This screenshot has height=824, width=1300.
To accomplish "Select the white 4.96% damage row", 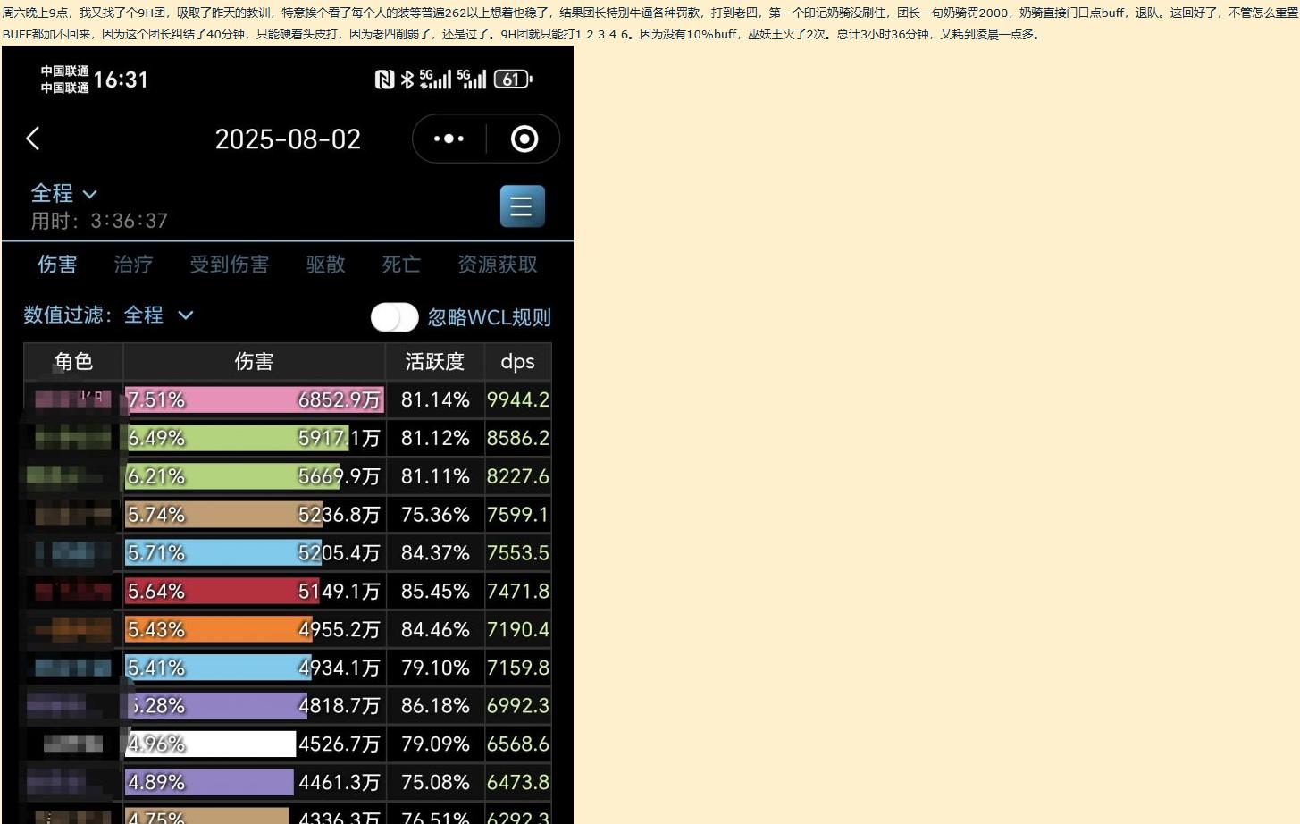I will [x=254, y=744].
